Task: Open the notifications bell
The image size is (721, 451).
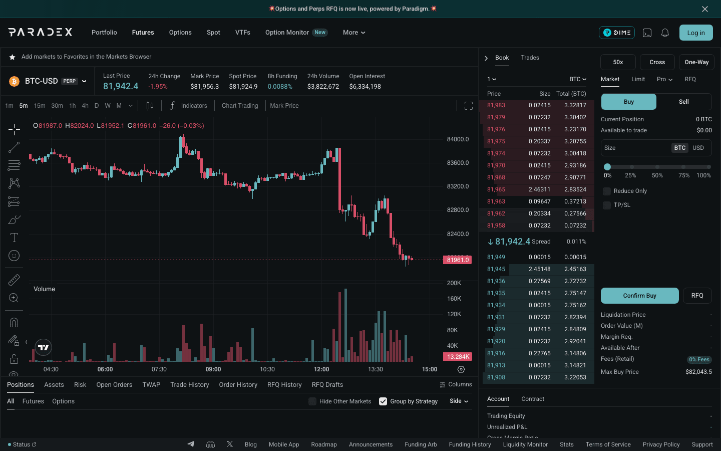Action: pos(665,33)
